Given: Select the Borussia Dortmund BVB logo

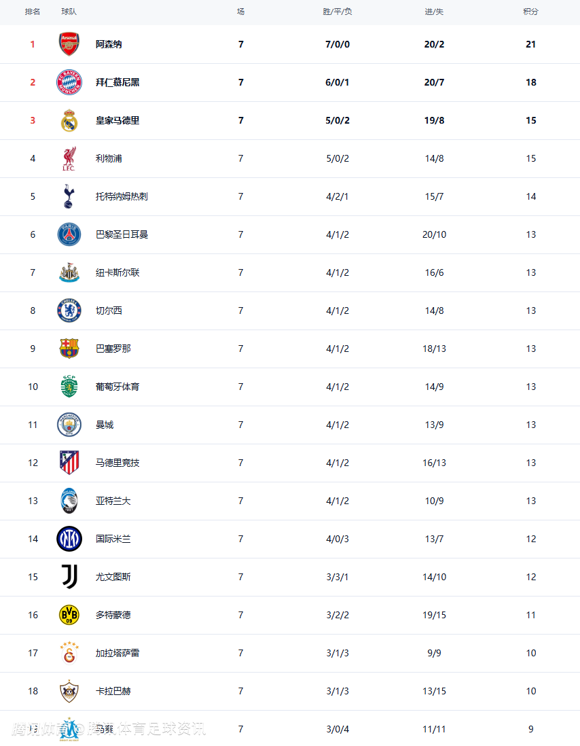Looking at the screenshot, I should pyautogui.click(x=69, y=615).
